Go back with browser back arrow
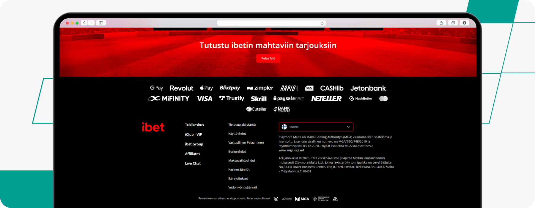Viewport: 535px width, 208px height. point(84,23)
